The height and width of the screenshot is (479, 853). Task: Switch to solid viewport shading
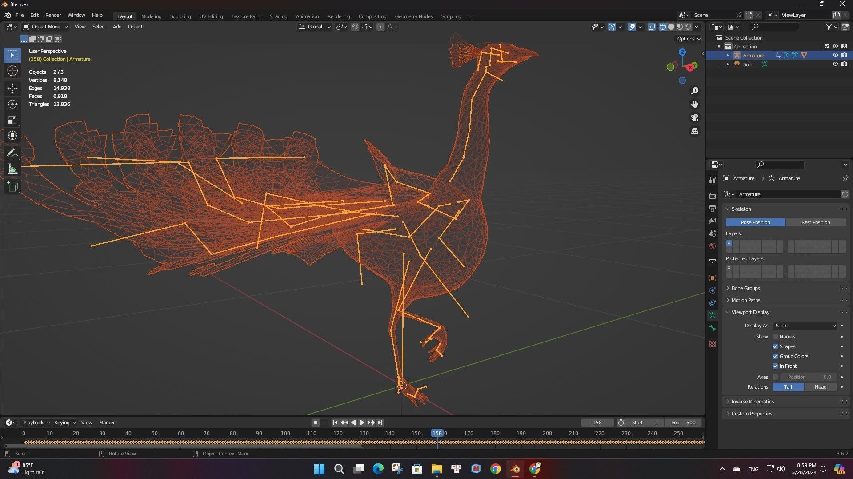tap(671, 27)
